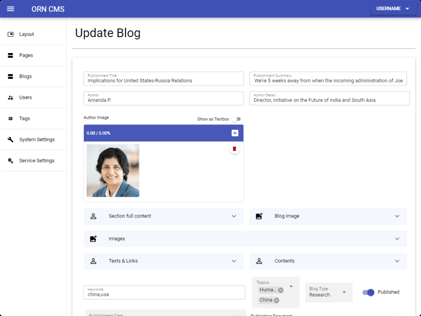
Task: Click the keywords input field
Action: (x=164, y=293)
